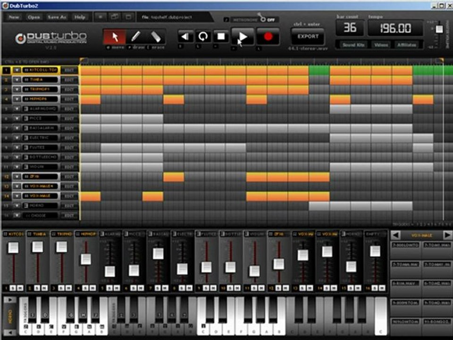Screen dimensions: 453x340
Task: Open the Open menu item
Action: click(x=34, y=17)
